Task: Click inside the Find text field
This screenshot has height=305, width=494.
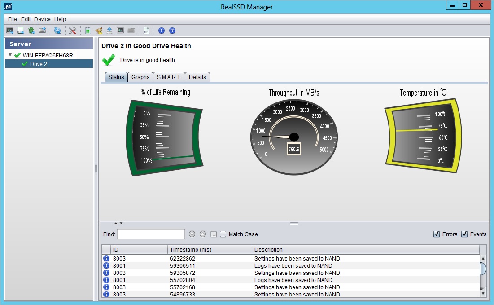Action: [151, 234]
